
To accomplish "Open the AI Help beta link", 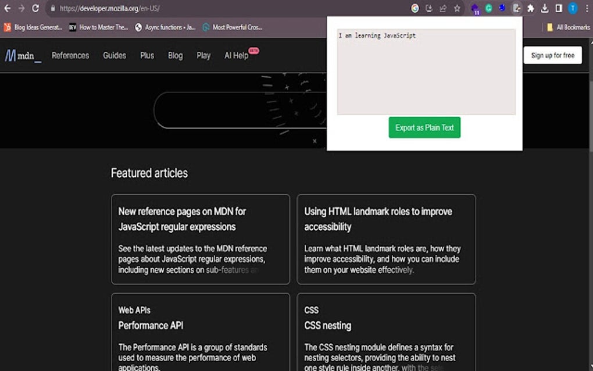I will point(236,55).
